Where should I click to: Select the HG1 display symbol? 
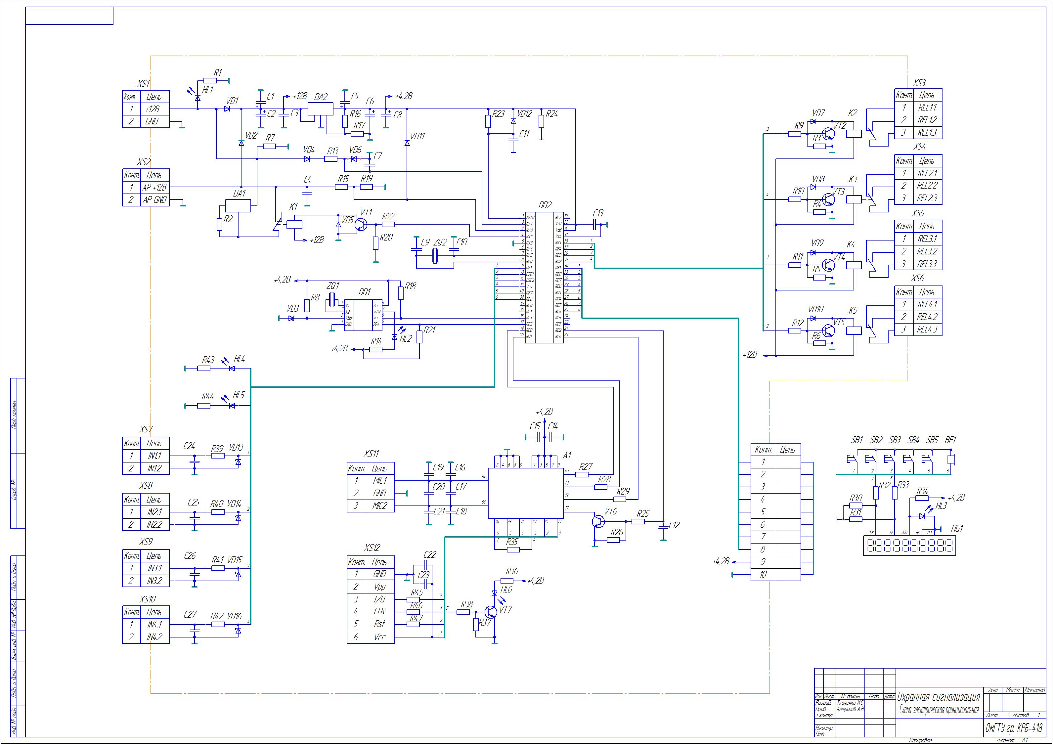909,546
